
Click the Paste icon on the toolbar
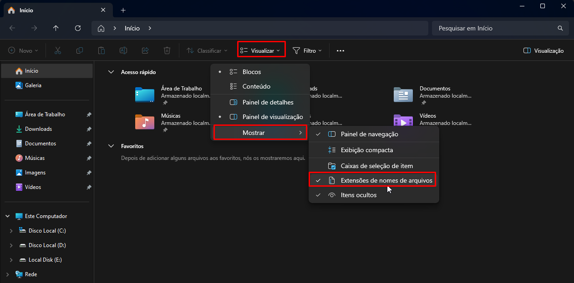[101, 50]
